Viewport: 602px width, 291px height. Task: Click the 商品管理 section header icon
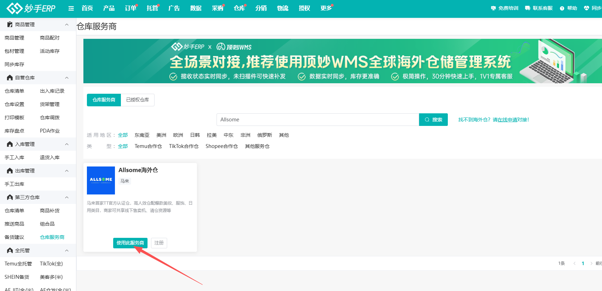coord(10,24)
